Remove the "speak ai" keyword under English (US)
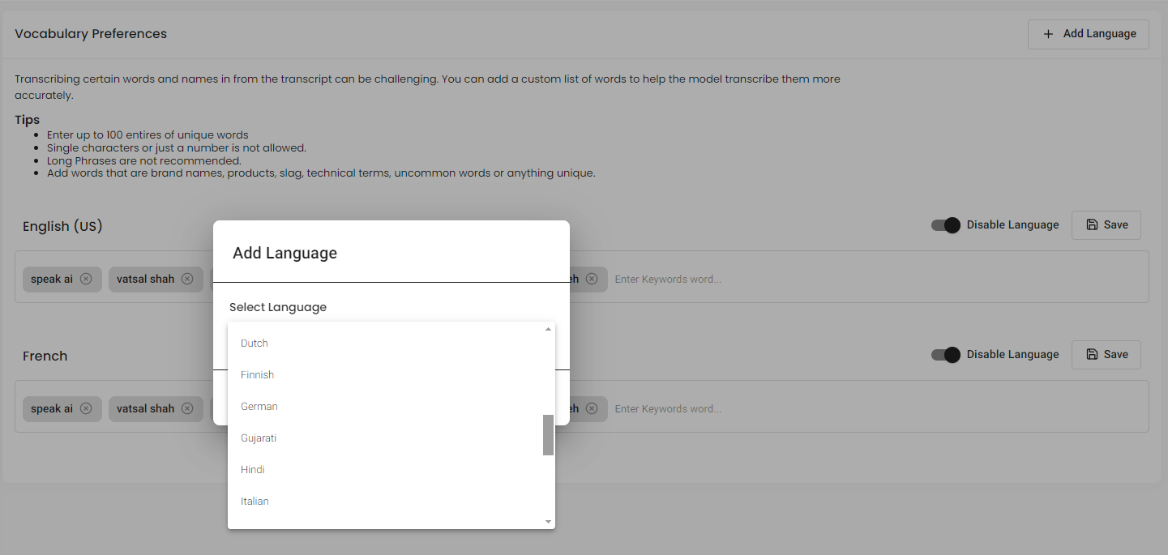Screen dimensions: 1168x555 click(86, 279)
